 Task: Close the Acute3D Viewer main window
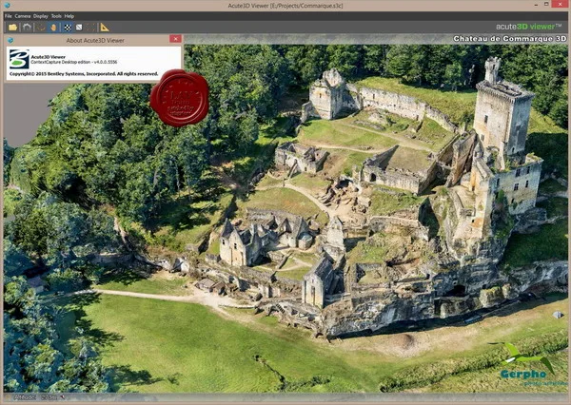[x=560, y=4]
